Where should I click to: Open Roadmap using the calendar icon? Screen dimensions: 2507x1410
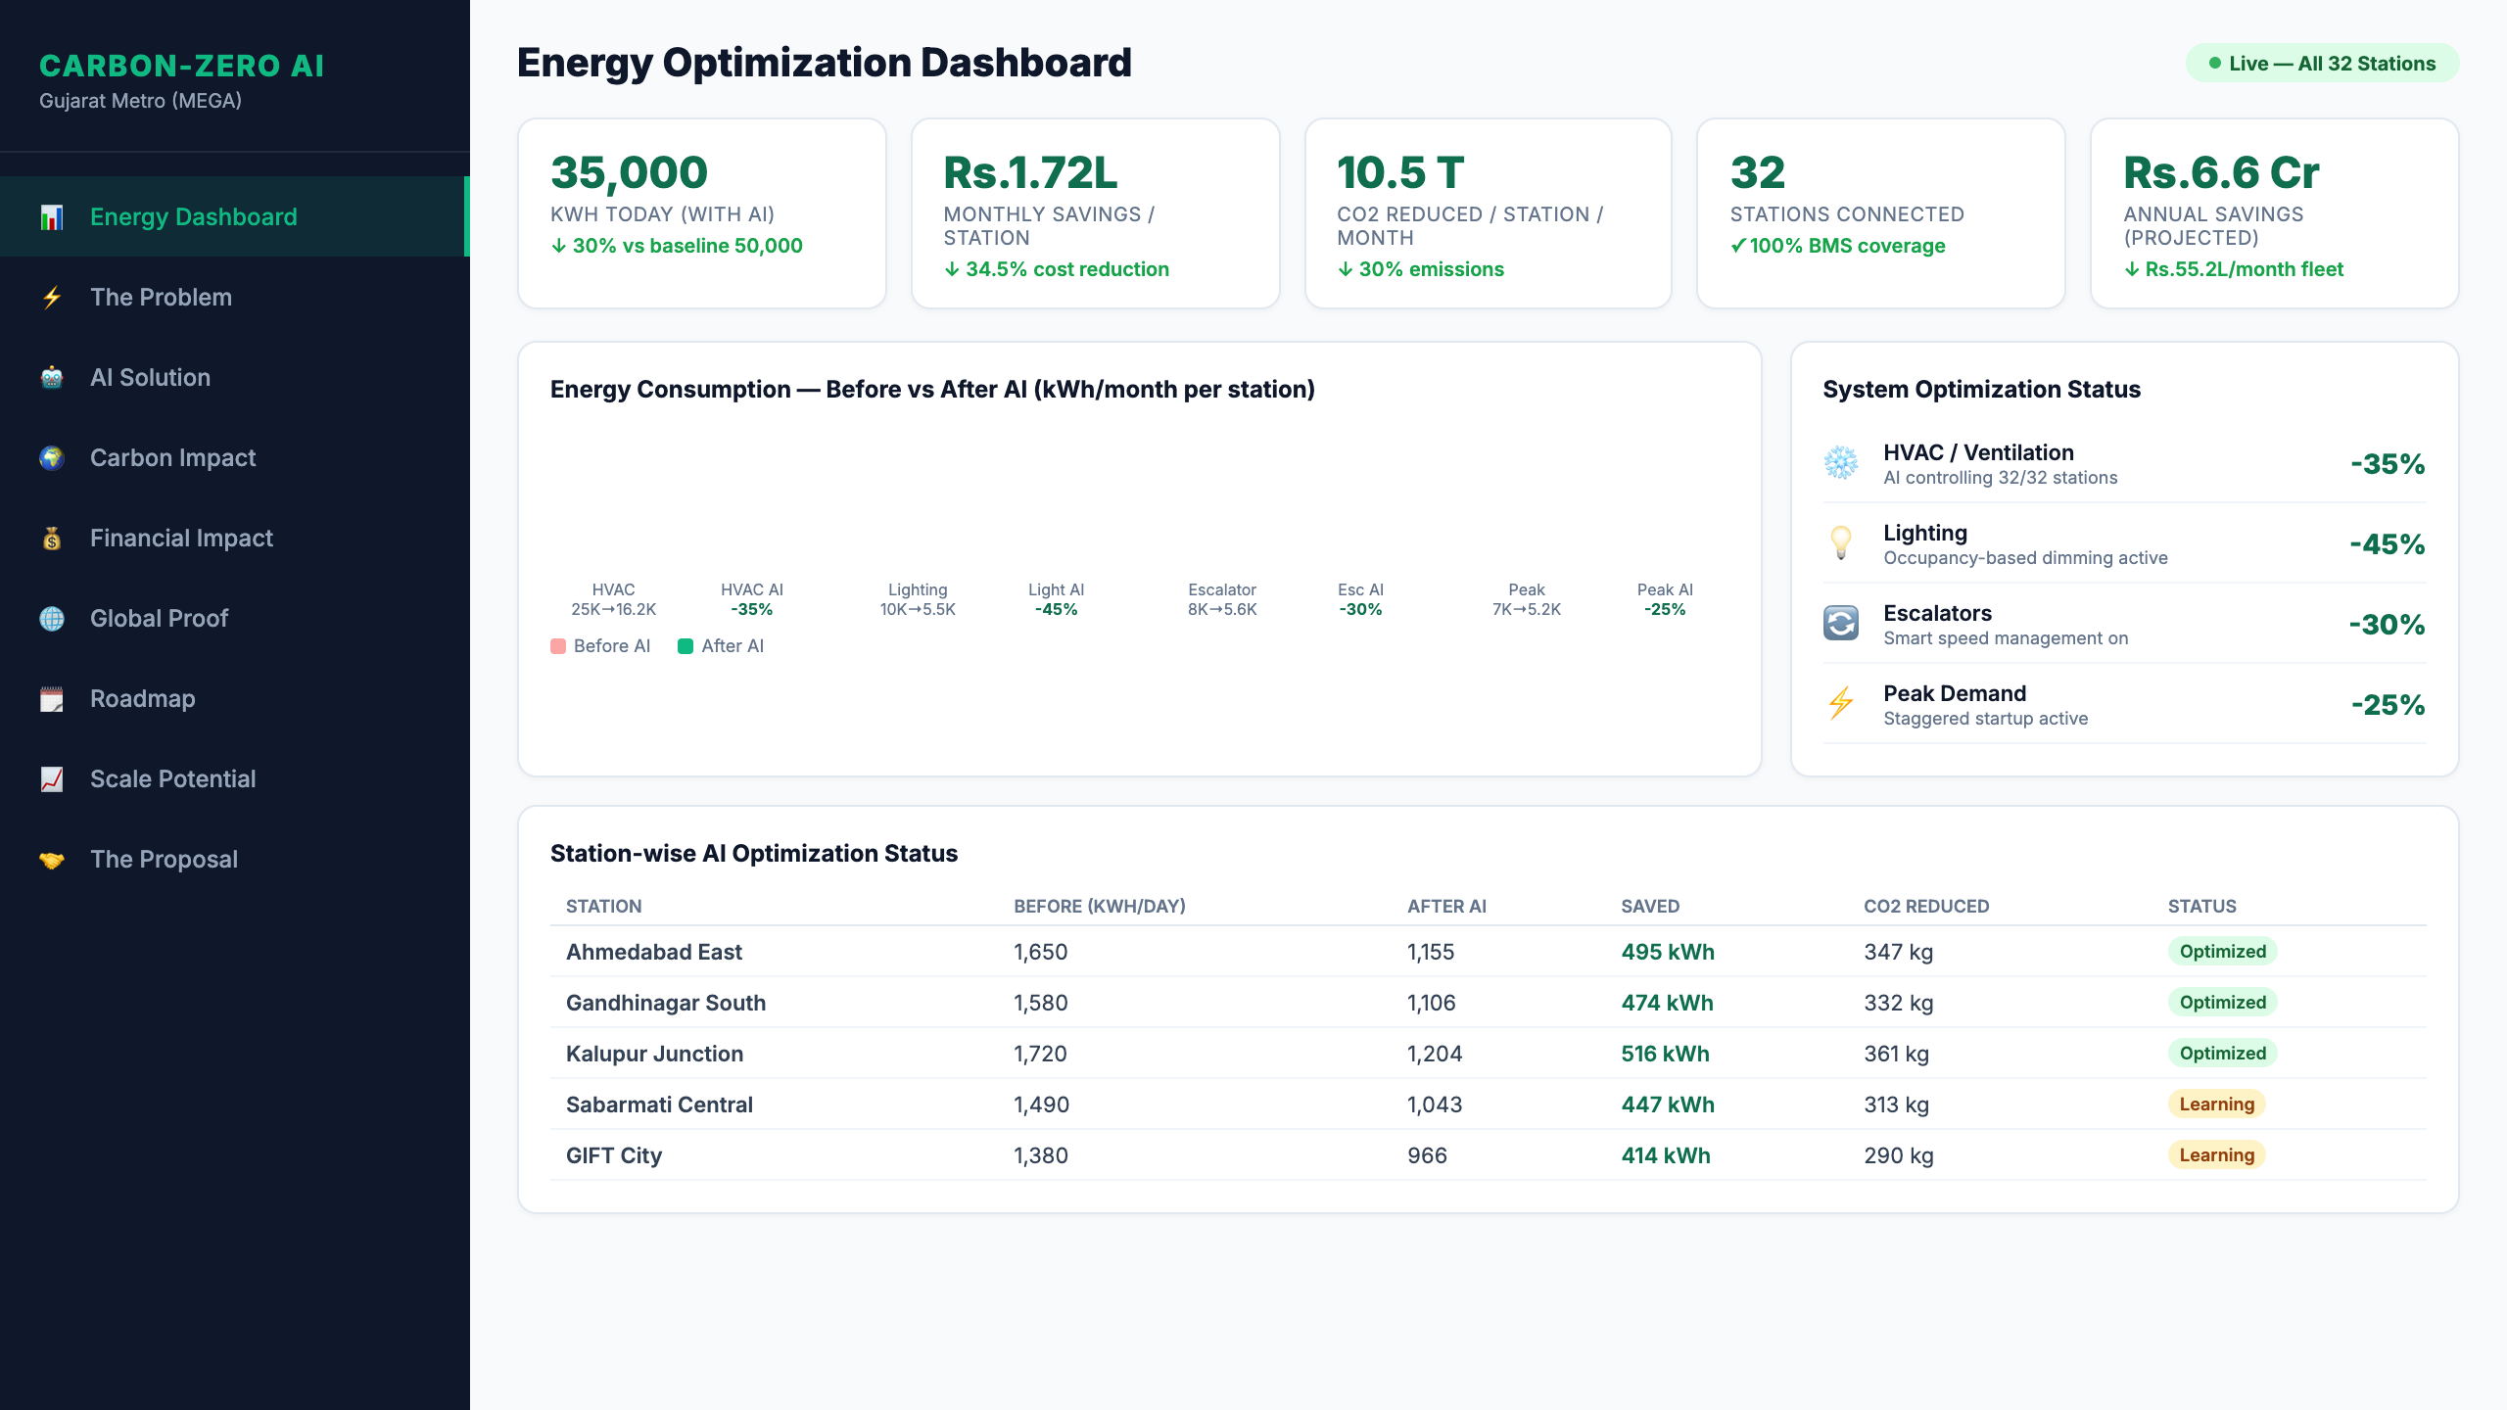tap(53, 698)
